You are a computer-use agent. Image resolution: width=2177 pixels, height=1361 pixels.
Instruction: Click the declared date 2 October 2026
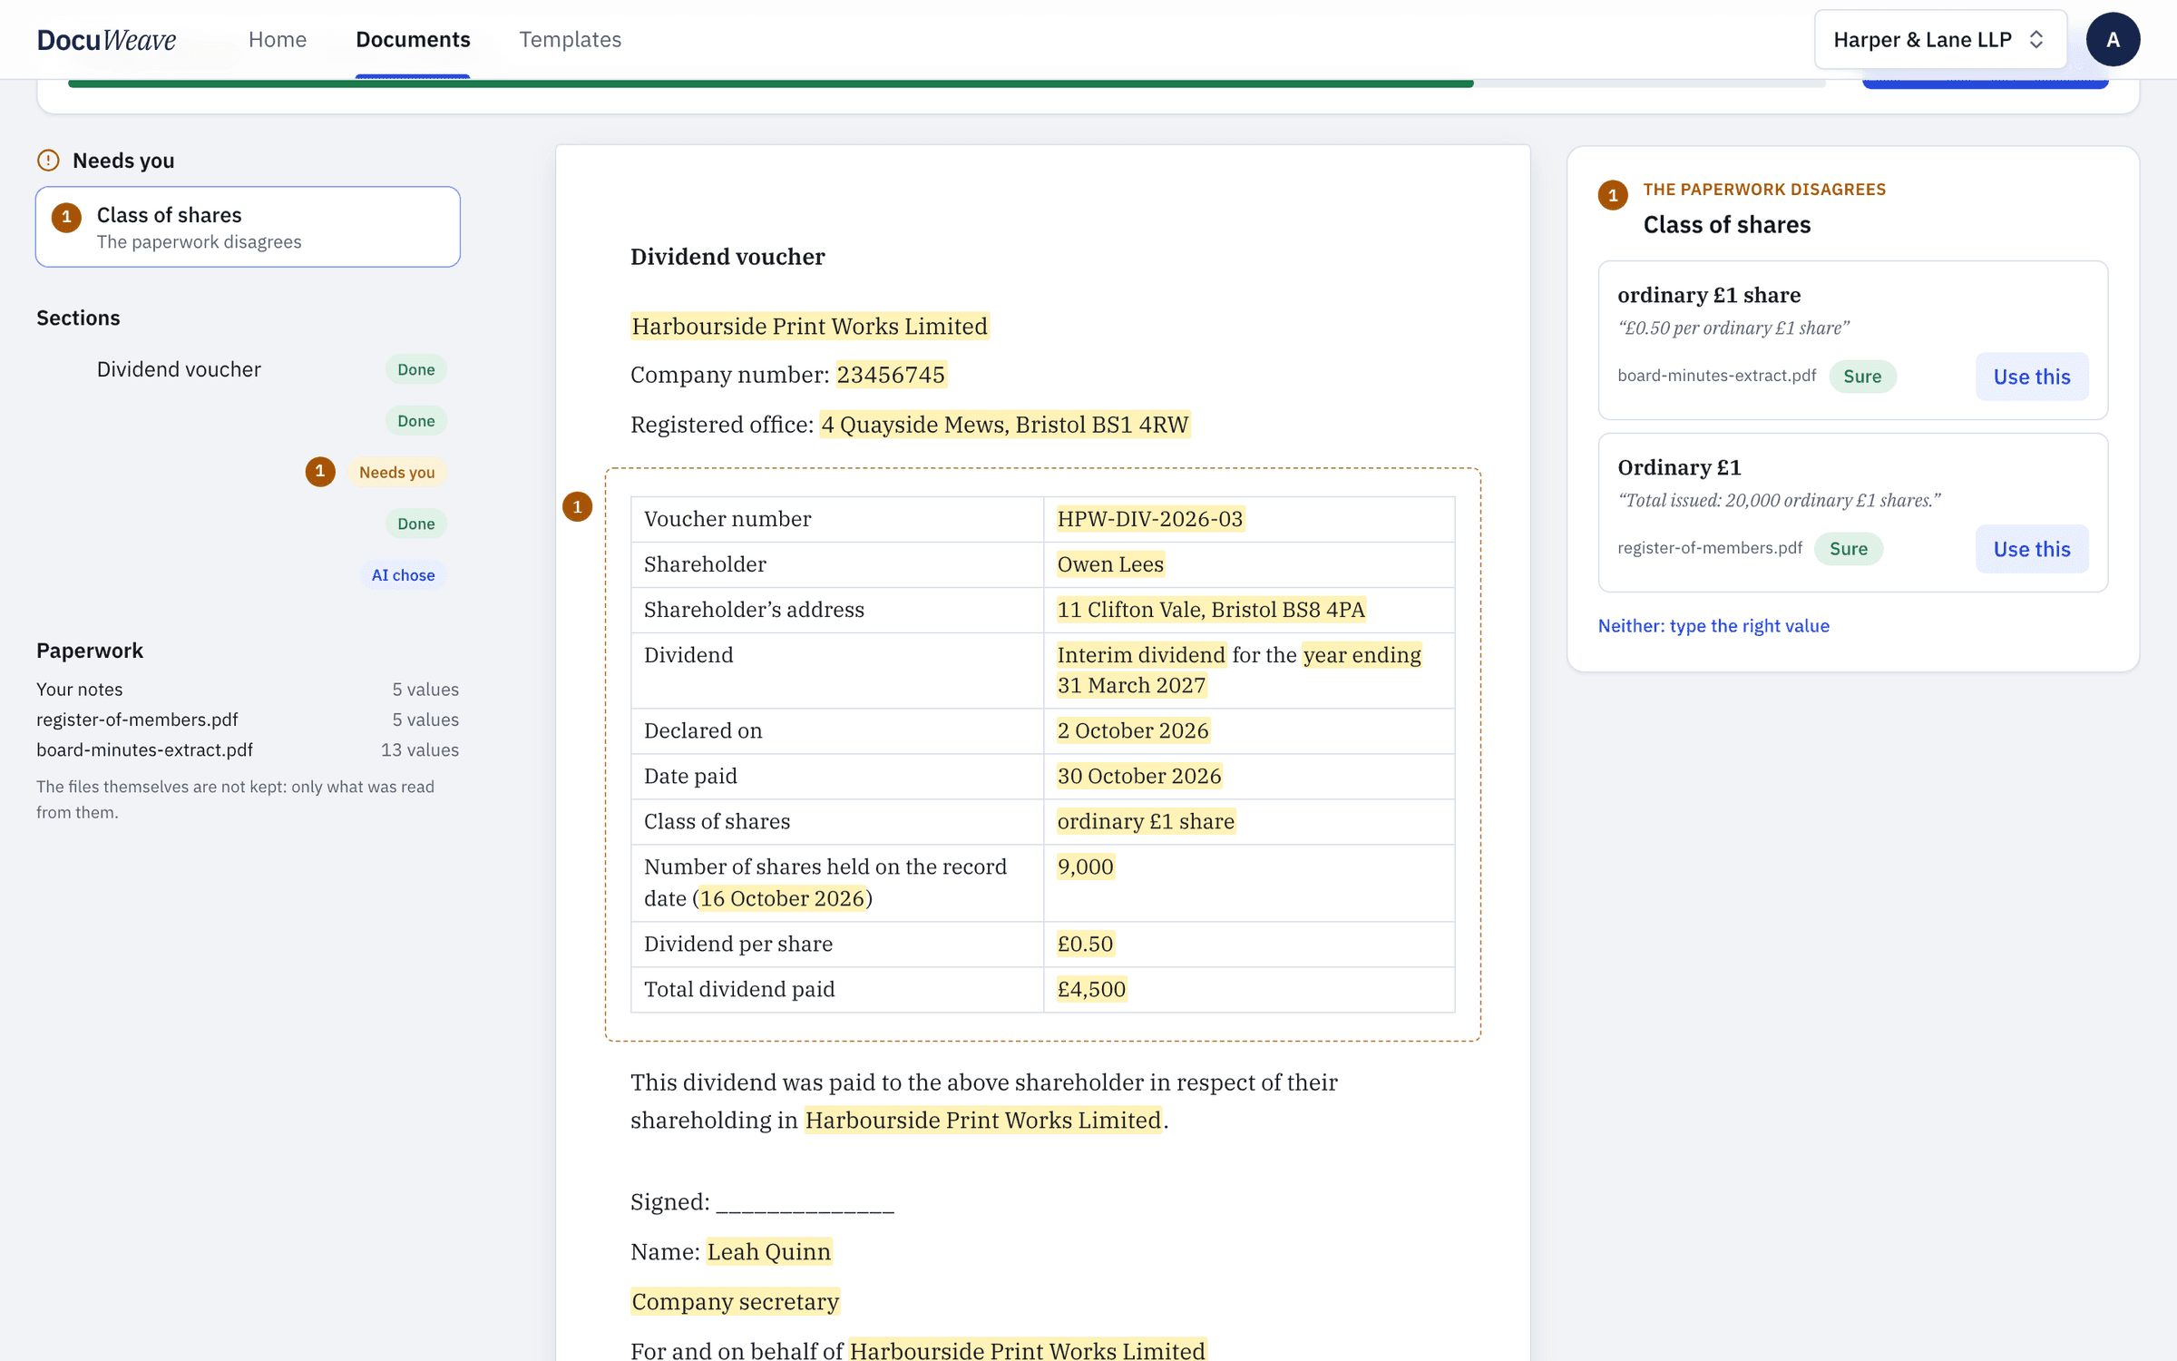[x=1133, y=730]
